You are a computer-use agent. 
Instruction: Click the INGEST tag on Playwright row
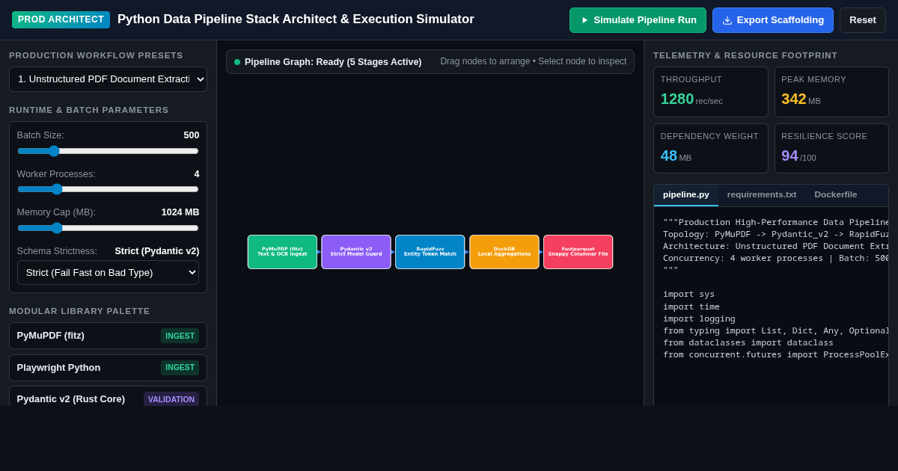(180, 368)
